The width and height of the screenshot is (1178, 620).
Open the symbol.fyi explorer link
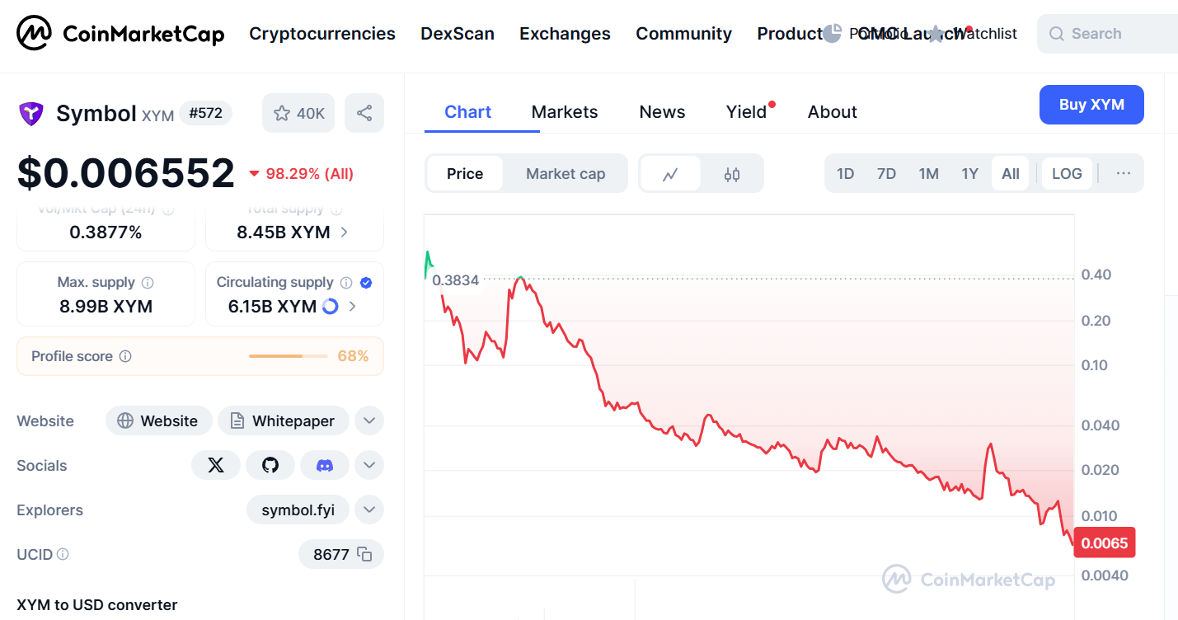pyautogui.click(x=298, y=510)
